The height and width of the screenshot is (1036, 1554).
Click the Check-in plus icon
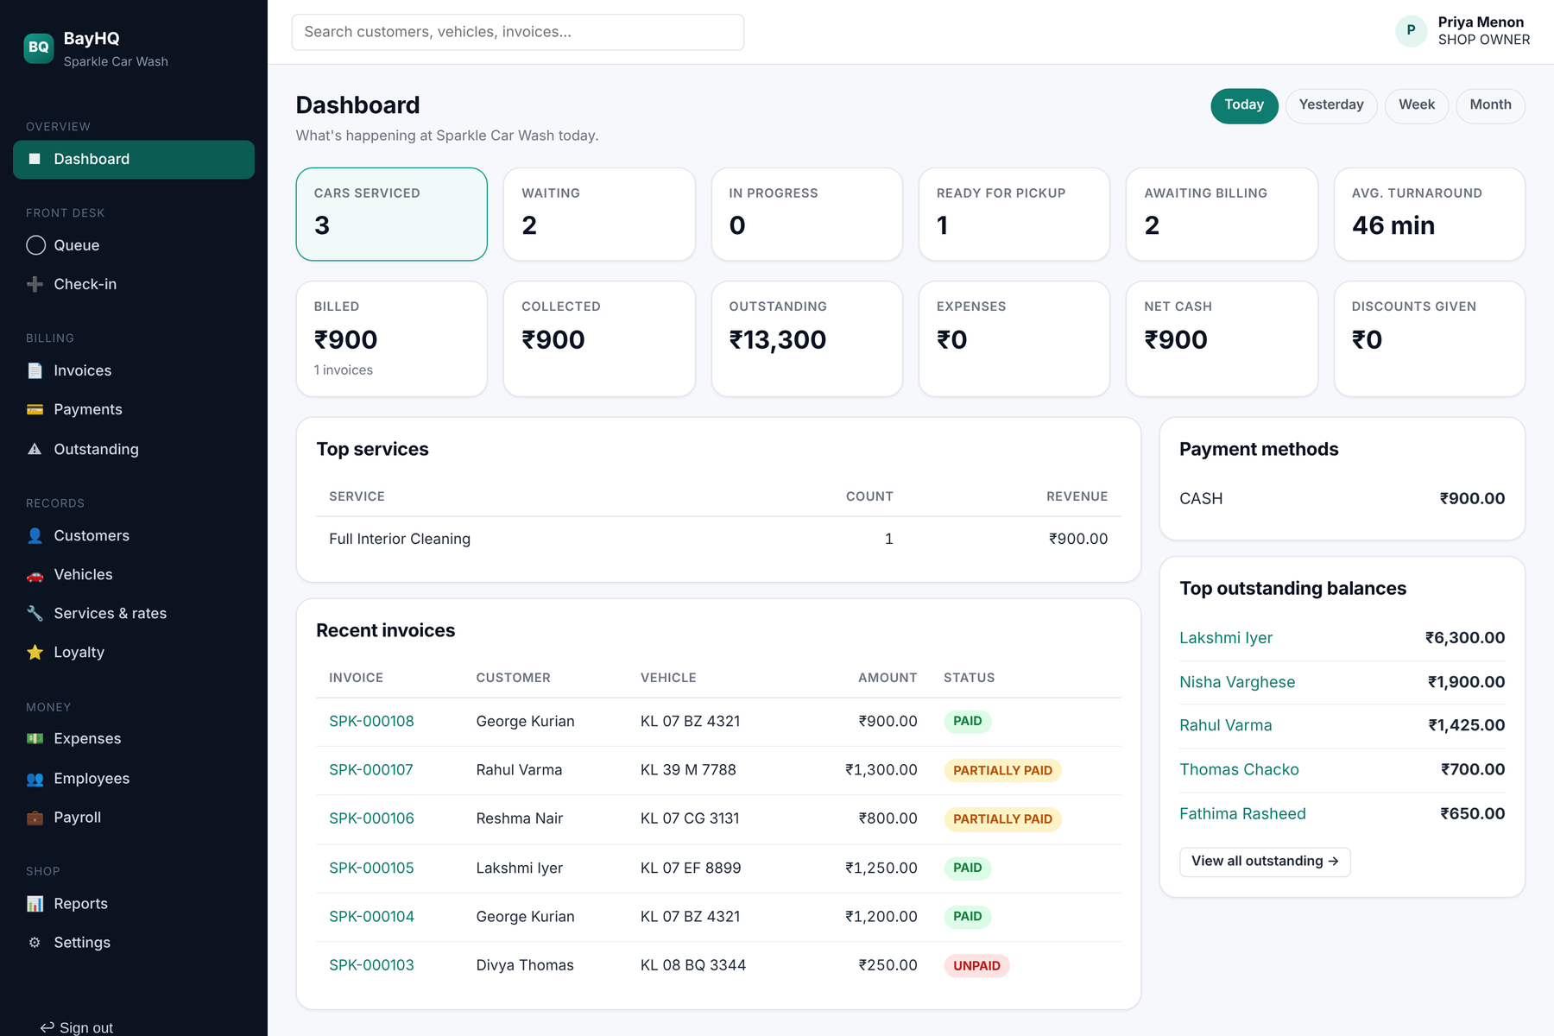[x=35, y=284]
